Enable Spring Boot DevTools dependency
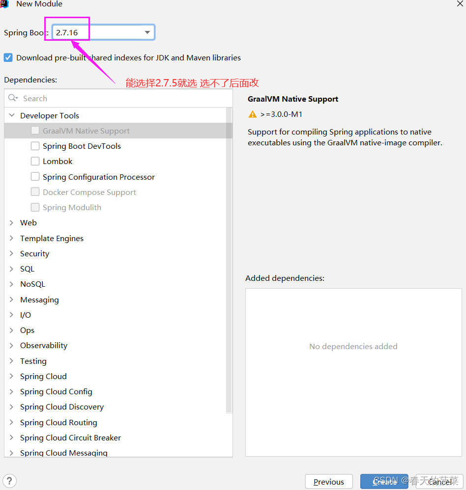 pyautogui.click(x=35, y=146)
